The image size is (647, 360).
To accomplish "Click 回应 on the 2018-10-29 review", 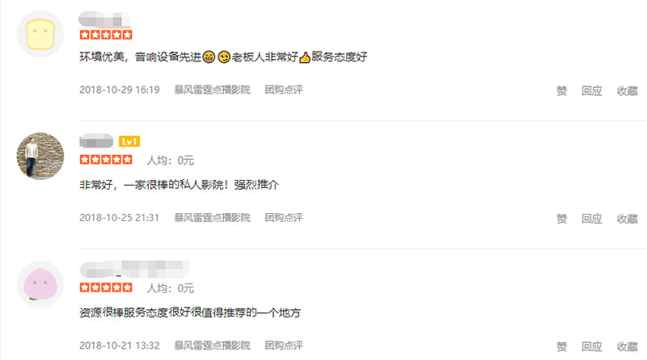I will (592, 90).
